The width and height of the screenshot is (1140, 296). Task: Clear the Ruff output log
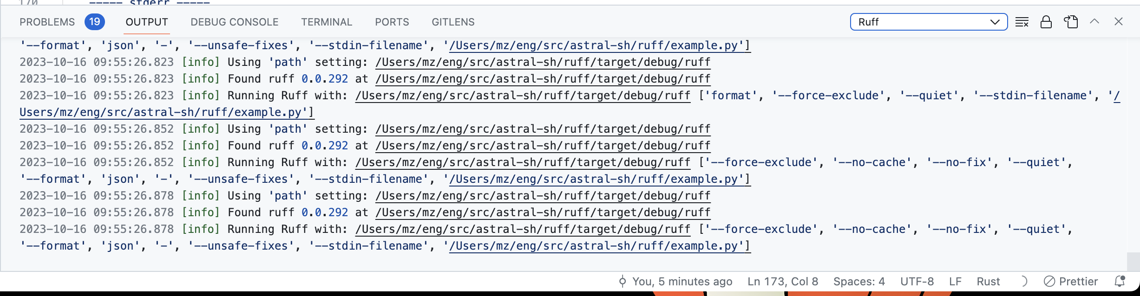(1022, 22)
